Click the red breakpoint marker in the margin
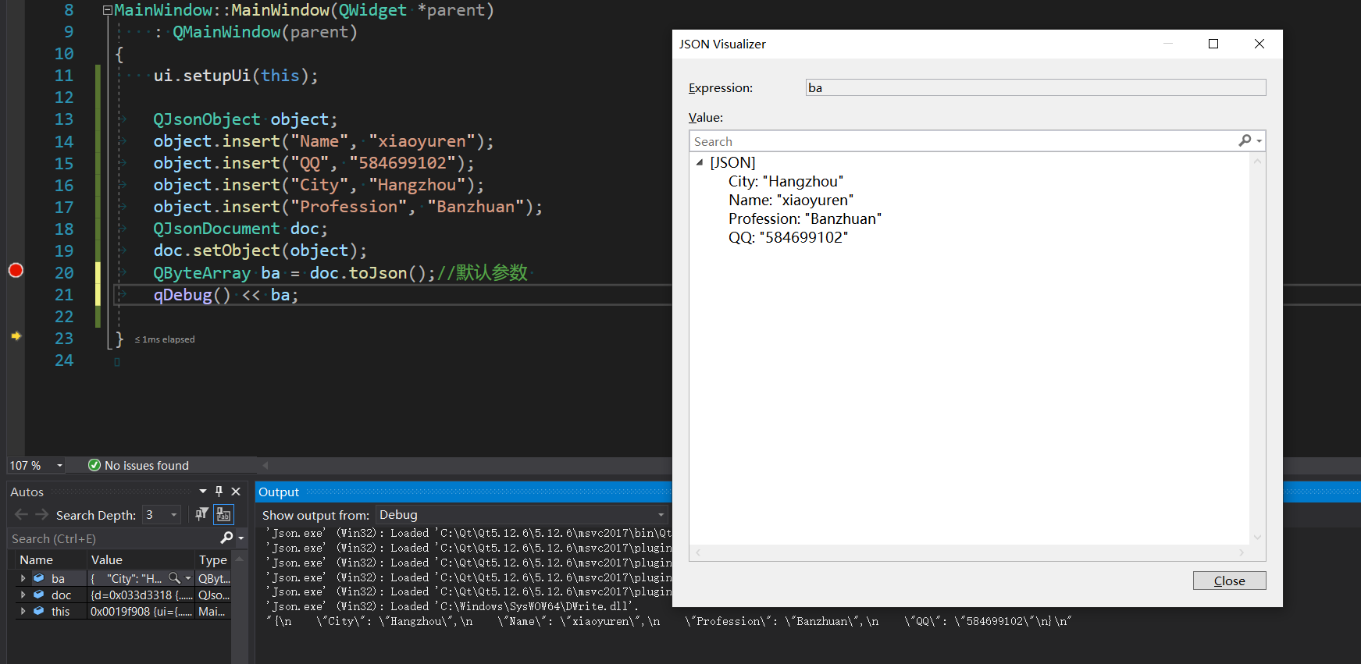This screenshot has width=1361, height=664. [x=16, y=271]
